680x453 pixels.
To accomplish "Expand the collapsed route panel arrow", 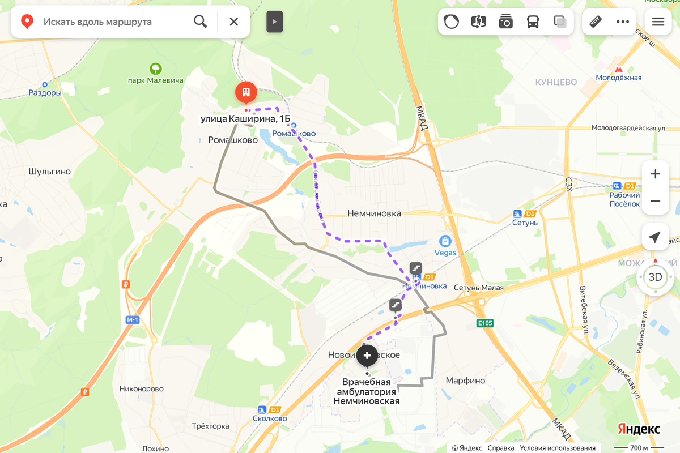I will point(275,22).
